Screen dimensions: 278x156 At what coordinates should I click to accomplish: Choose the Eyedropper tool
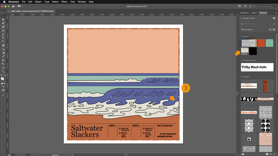3,57
